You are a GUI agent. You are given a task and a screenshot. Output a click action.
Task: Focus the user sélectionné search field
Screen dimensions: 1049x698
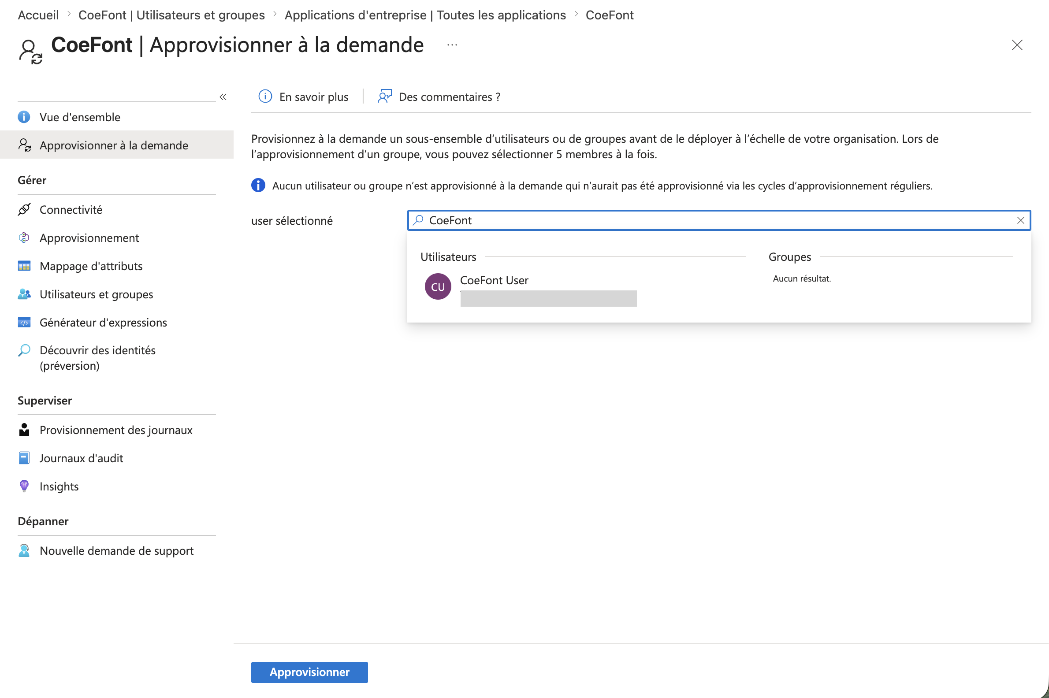coord(719,220)
